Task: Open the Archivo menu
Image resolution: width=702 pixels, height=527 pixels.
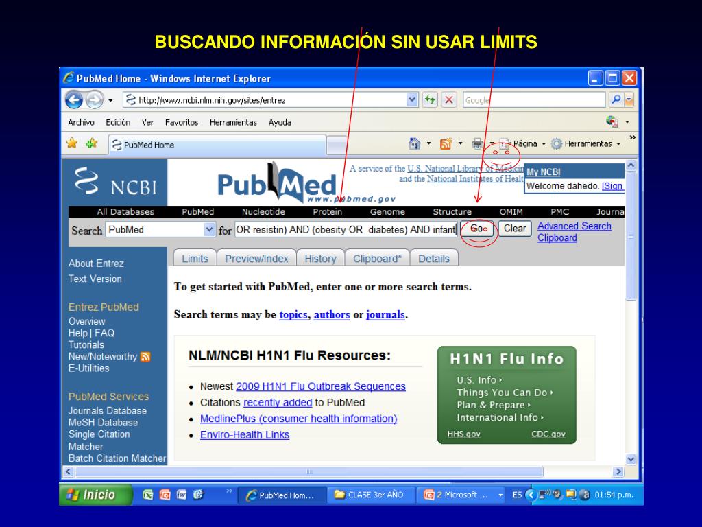Action: pyautogui.click(x=81, y=122)
